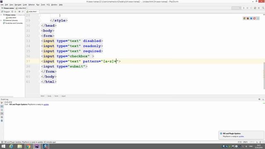
Task: Click the 'readonly' attribute on line 34
Action: click(92, 46)
